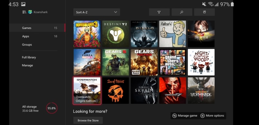Click the gift/updates button next to search
The height and width of the screenshot is (125, 259).
204,12
